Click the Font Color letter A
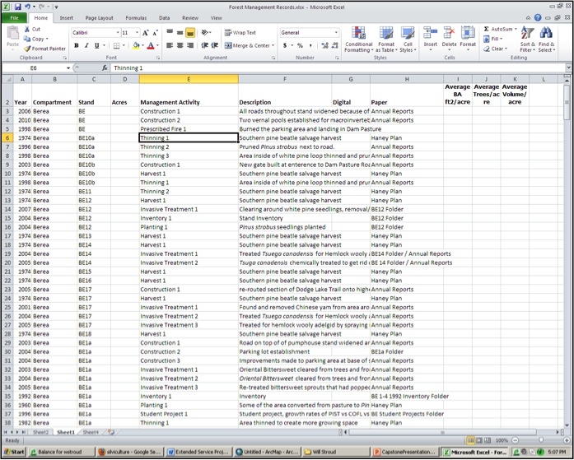 (x=151, y=46)
